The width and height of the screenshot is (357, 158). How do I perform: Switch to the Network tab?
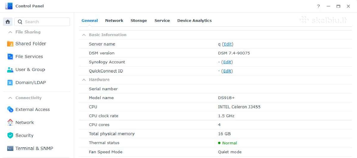114,21
